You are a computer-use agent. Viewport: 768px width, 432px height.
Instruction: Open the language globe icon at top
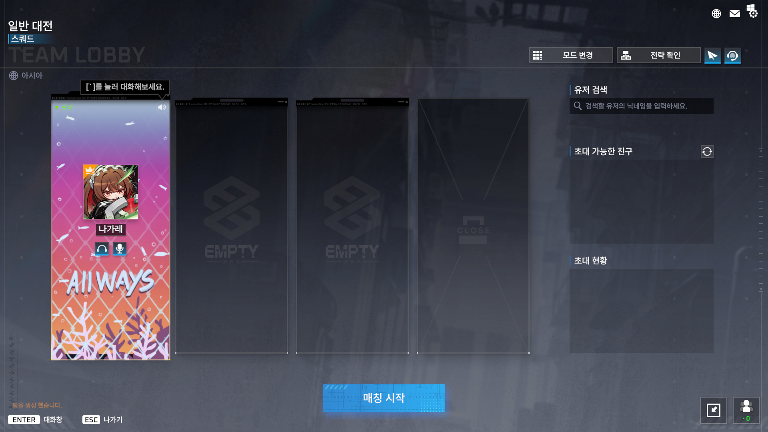pyautogui.click(x=716, y=14)
